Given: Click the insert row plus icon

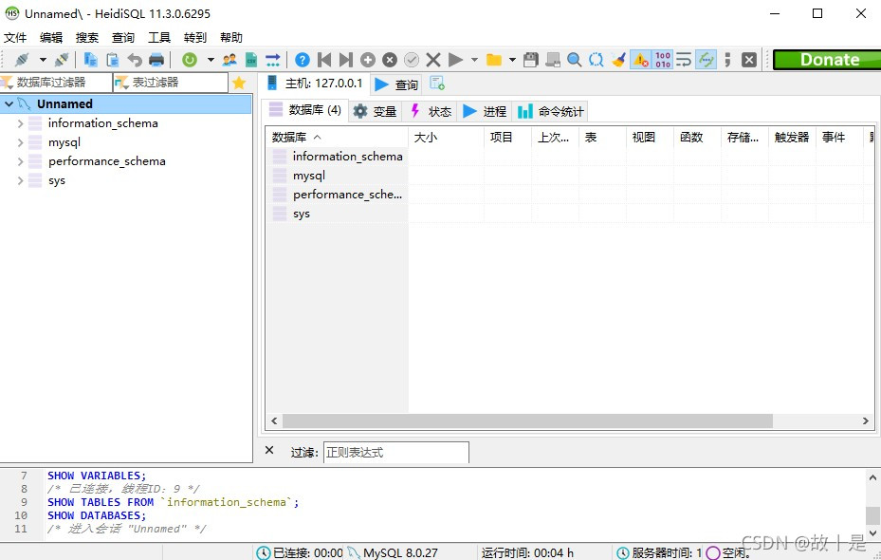Looking at the screenshot, I should [368, 60].
